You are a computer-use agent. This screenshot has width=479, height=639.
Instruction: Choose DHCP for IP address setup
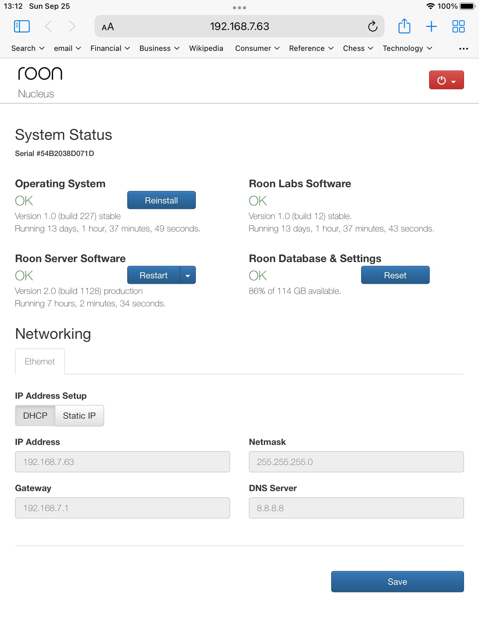[x=35, y=415]
